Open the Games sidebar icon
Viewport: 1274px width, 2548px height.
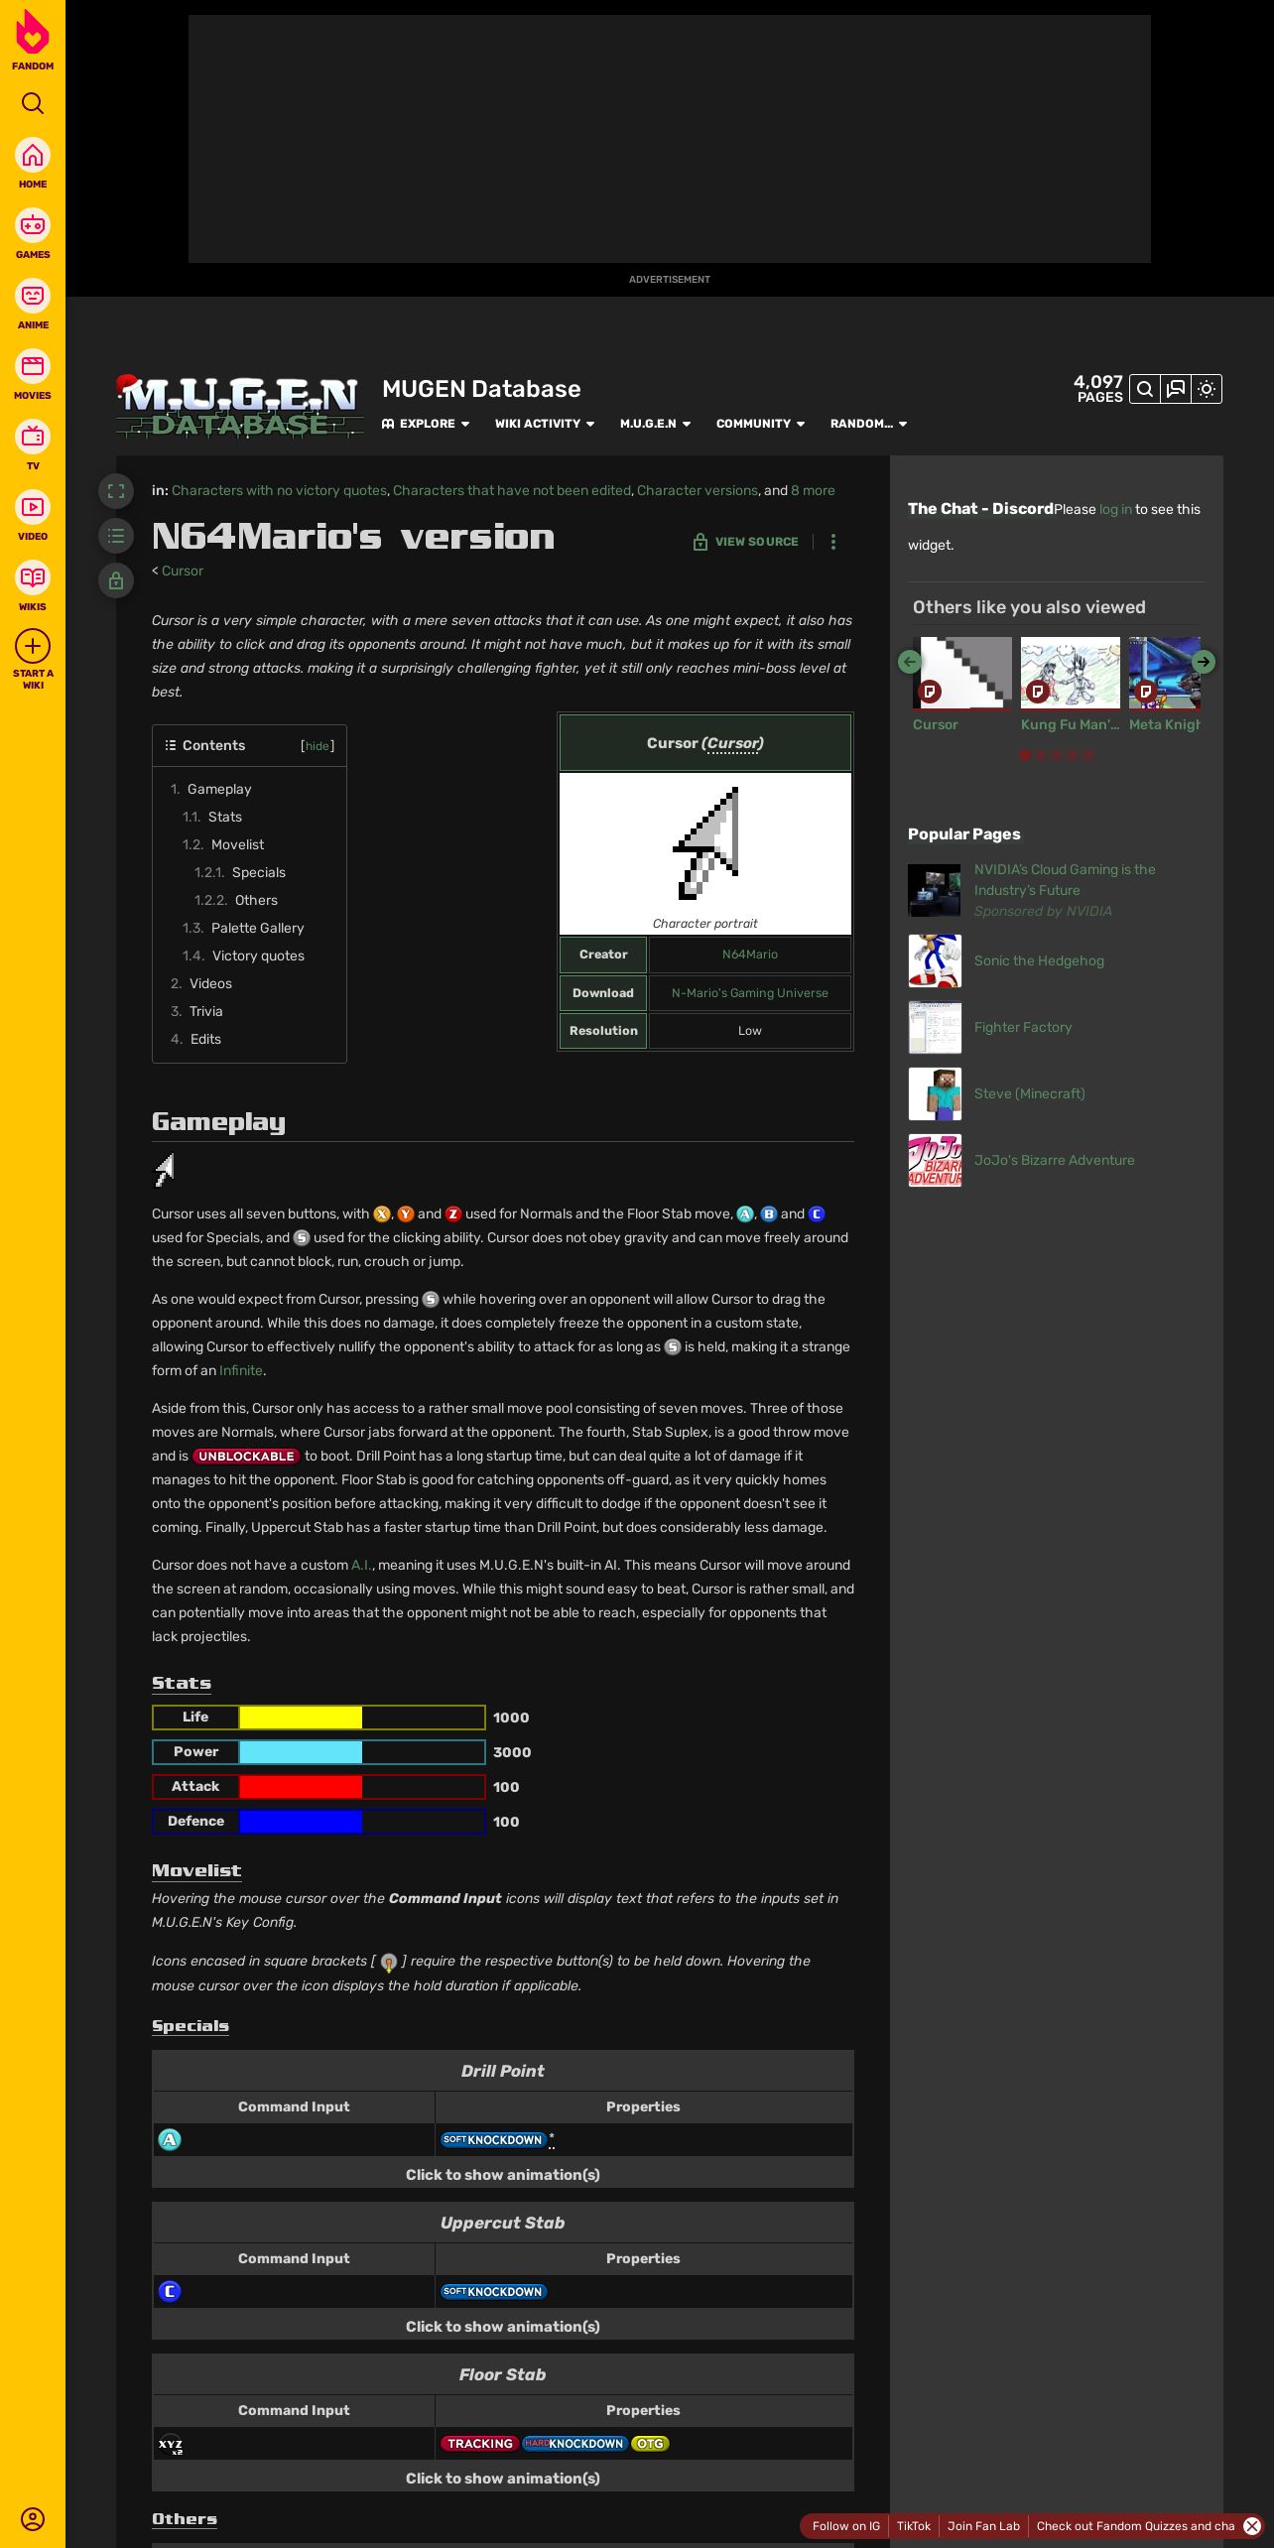(x=33, y=226)
